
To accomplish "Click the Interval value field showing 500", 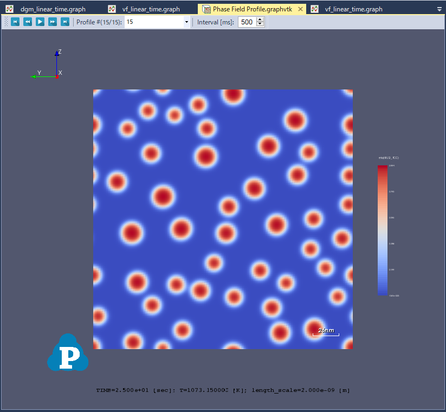I will 247,22.
